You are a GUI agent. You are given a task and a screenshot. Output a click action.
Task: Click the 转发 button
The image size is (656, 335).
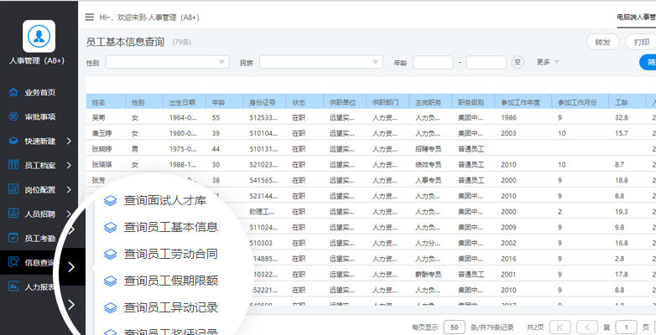coord(602,42)
